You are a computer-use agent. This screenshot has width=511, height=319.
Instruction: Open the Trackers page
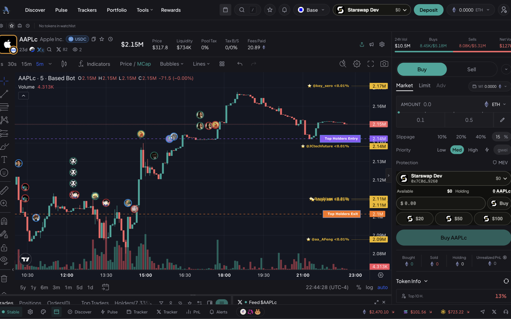87,10
